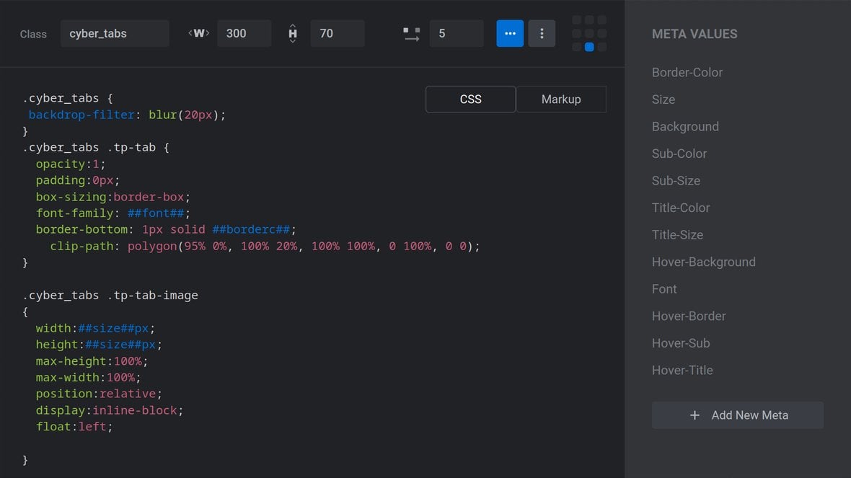Select the Background meta value
Viewport: 851px width, 478px height.
click(x=685, y=126)
